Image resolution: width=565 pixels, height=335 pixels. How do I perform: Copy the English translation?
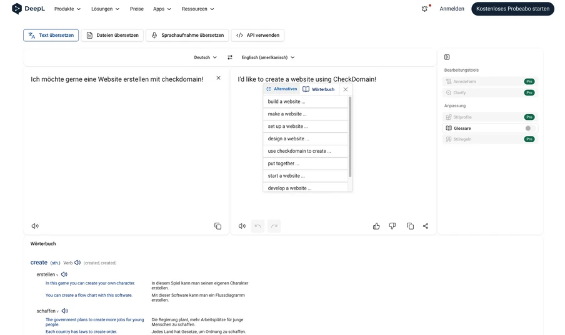click(x=410, y=226)
